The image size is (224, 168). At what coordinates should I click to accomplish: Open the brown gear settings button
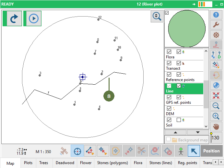pyautogui.click(x=216, y=35)
